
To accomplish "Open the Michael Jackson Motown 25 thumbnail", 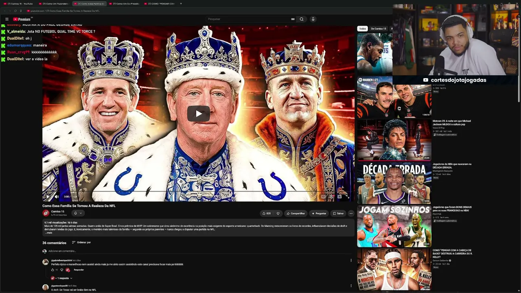I will click(394, 140).
